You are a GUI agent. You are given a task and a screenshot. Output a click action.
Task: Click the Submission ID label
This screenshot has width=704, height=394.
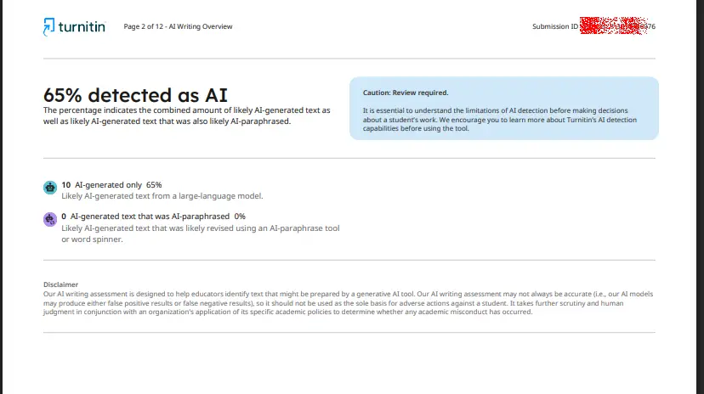[555, 26]
